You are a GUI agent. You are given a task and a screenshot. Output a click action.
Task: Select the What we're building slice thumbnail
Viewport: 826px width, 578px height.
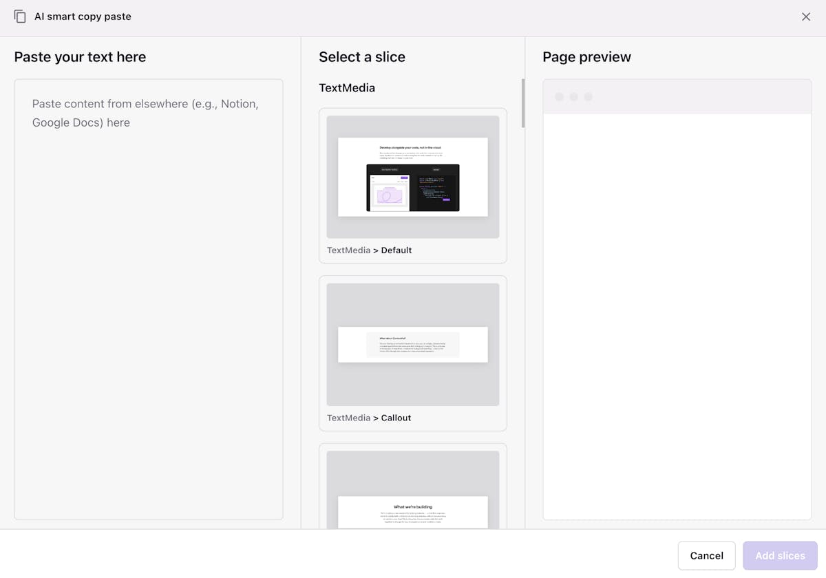click(x=412, y=495)
